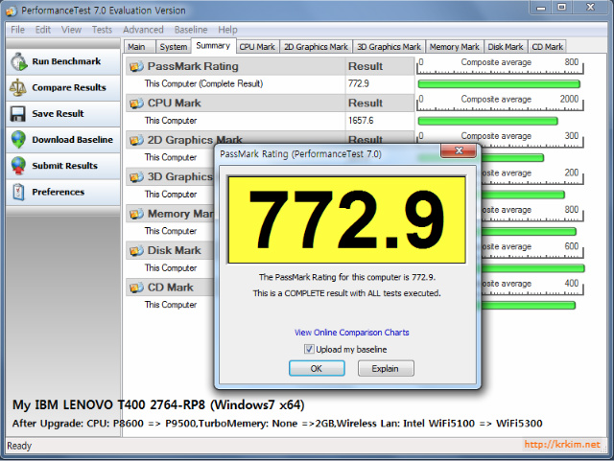Click the Run Benchmark stopwatch icon
Screen dimensions: 614x461
18,62
